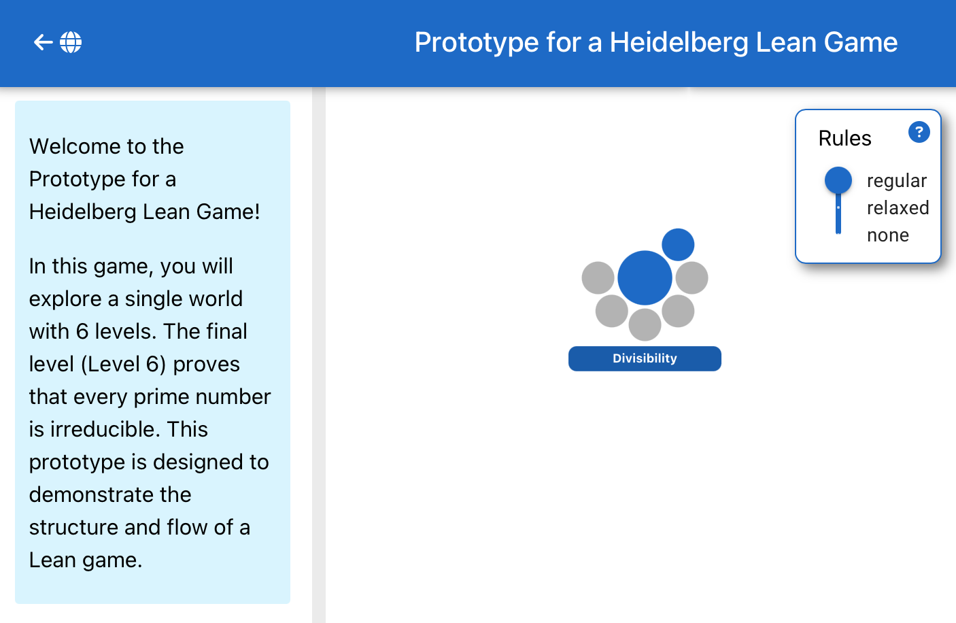Open the large blue Divisibility world circle

(x=645, y=277)
